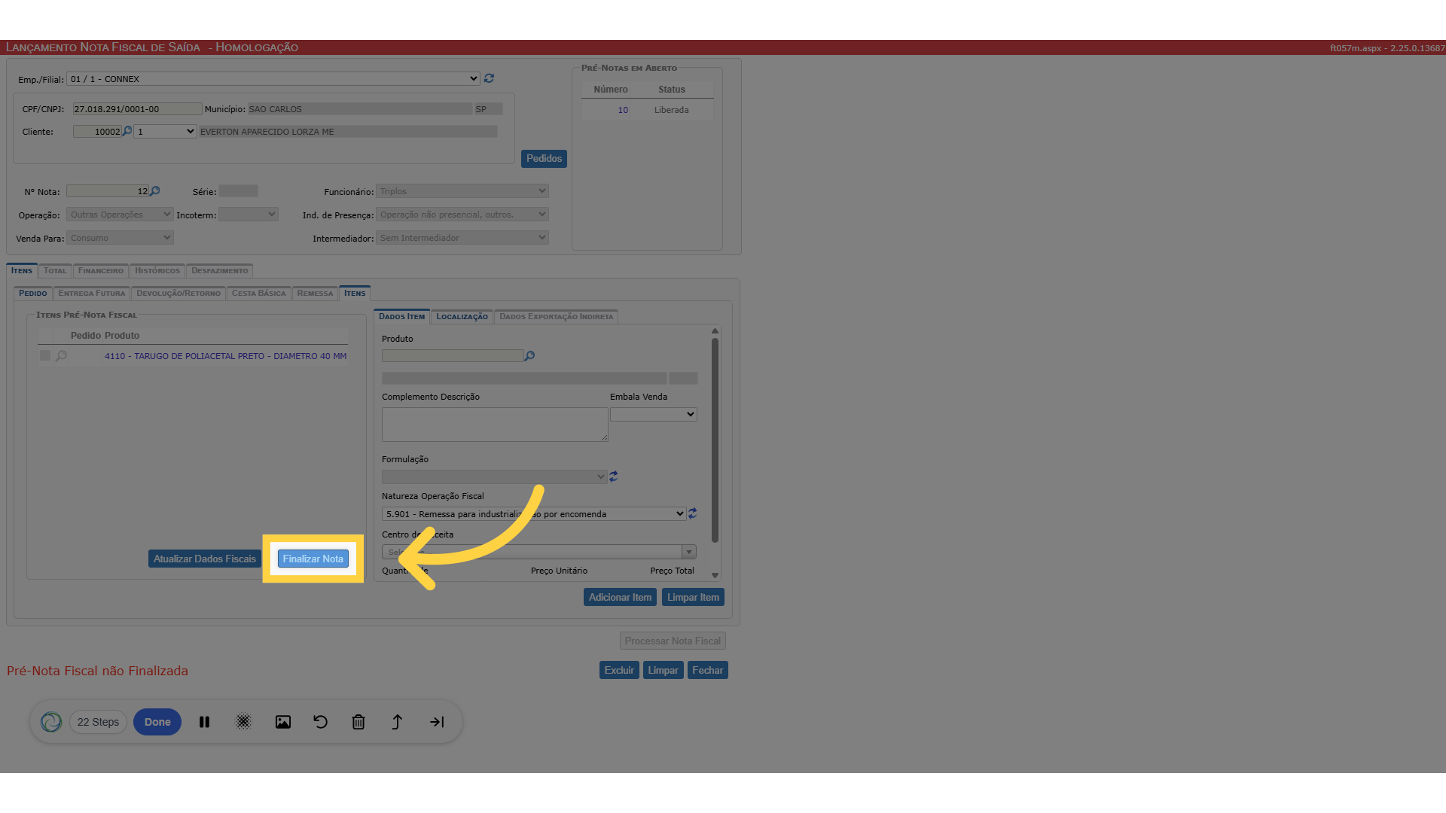Switch to the Financeiro tab
Image resolution: width=1446 pixels, height=813 pixels.
tap(101, 271)
